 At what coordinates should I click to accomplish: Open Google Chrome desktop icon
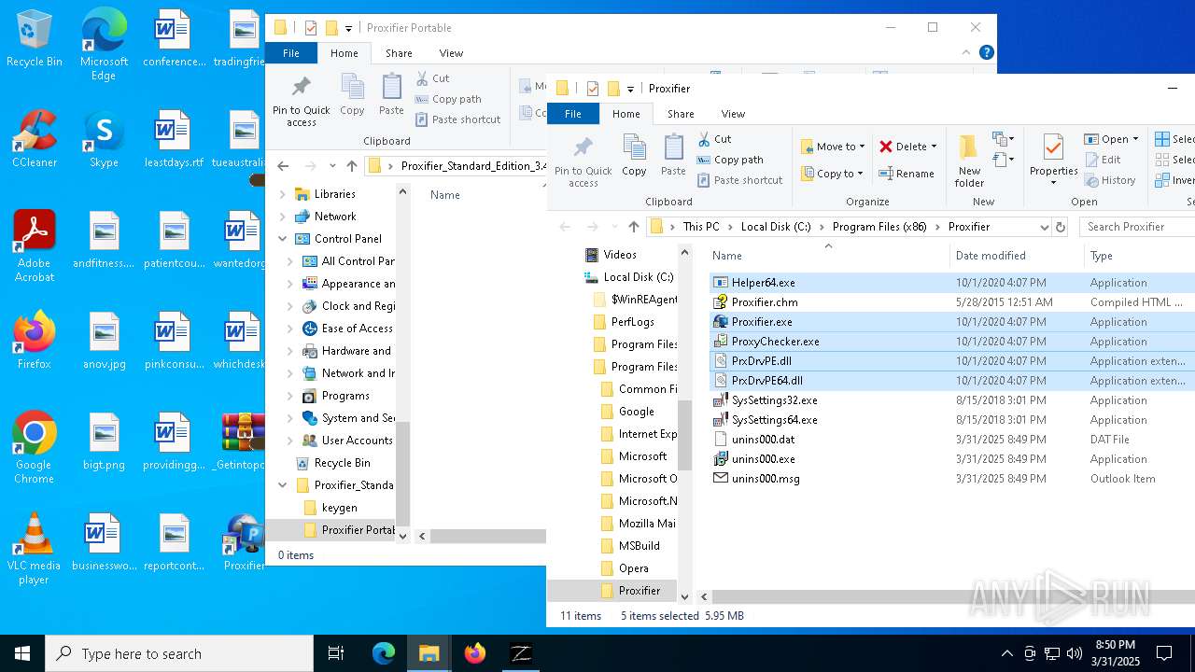[34, 448]
